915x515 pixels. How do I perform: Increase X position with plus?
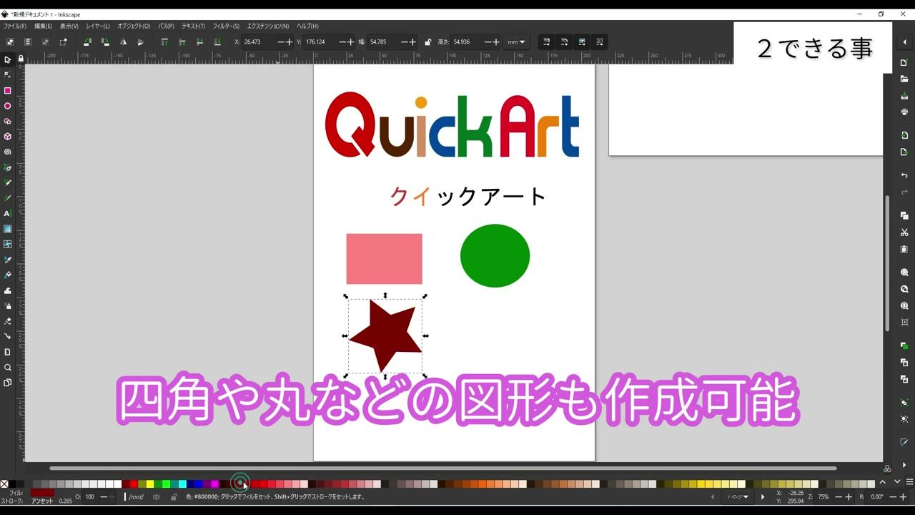pos(289,42)
